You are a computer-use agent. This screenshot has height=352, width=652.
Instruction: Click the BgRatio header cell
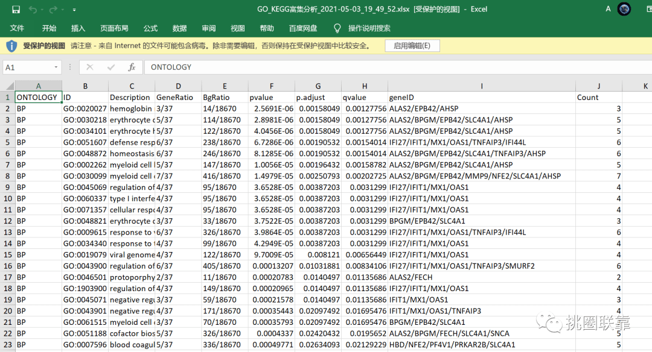tap(225, 98)
